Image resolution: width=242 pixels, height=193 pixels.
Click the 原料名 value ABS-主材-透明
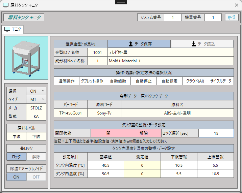177,113
